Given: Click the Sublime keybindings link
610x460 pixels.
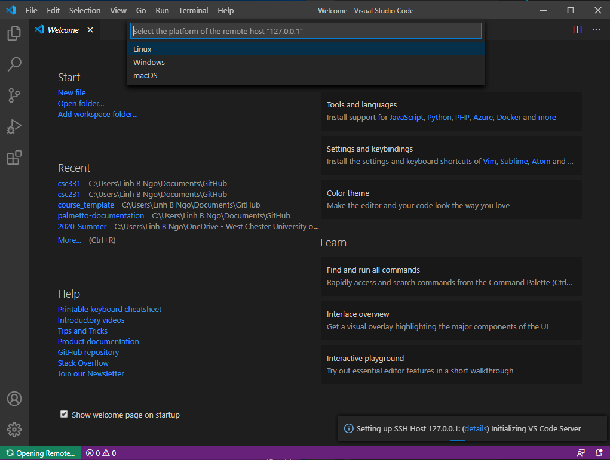Looking at the screenshot, I should tap(514, 162).
